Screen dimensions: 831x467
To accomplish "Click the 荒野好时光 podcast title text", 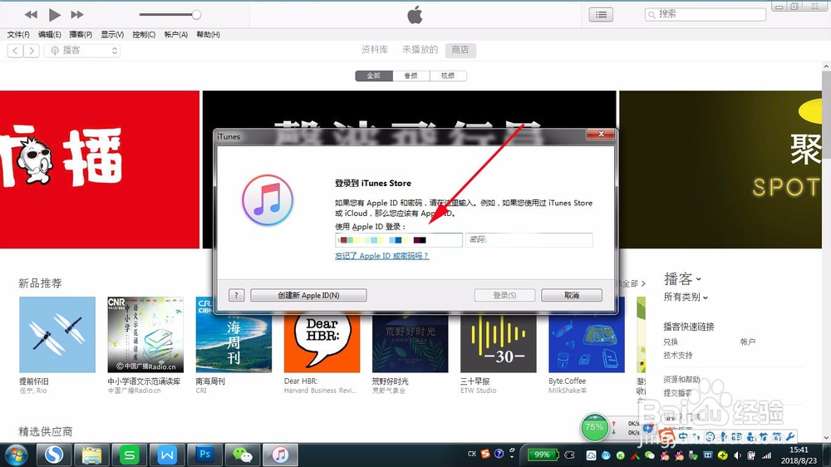I will pos(390,381).
